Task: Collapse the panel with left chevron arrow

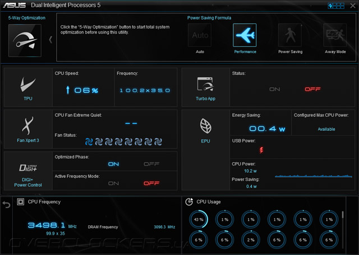Action: point(50,40)
